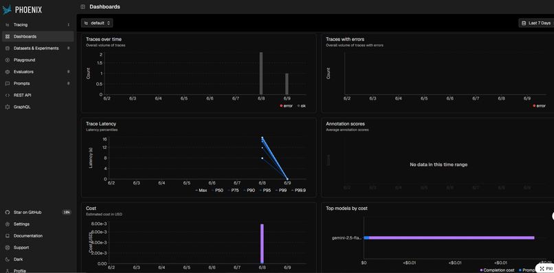Toggle the P75 latency legend item
The image size is (554, 273).
(x=234, y=191)
